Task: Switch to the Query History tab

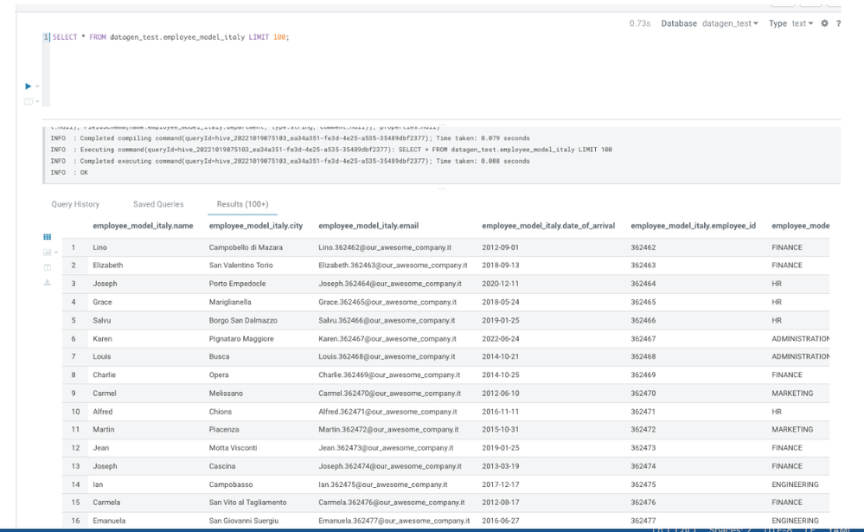Action: 75,204
